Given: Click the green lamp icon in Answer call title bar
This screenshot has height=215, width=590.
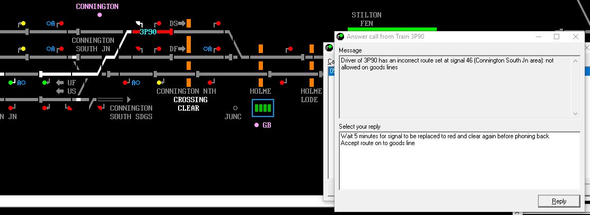Looking at the screenshot, I should (340, 37).
